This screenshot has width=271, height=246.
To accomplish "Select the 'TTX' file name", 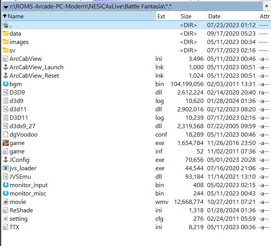I will [x=14, y=227].
